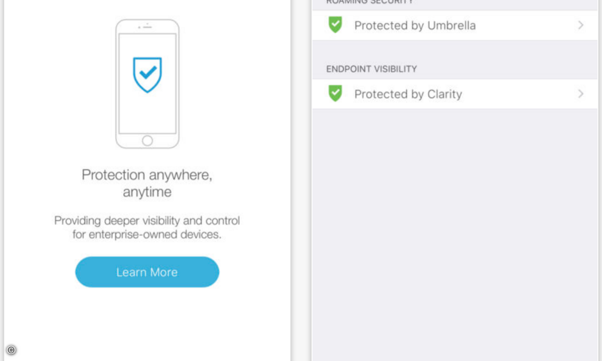Expand the Umbrella row via its chevron arrow
602x361 pixels.
pos(580,25)
